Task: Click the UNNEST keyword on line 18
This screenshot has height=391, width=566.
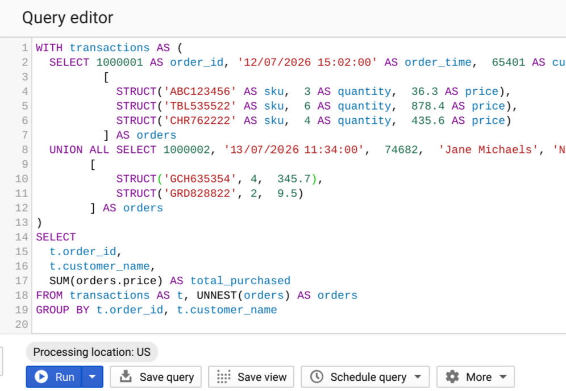Action: point(217,295)
